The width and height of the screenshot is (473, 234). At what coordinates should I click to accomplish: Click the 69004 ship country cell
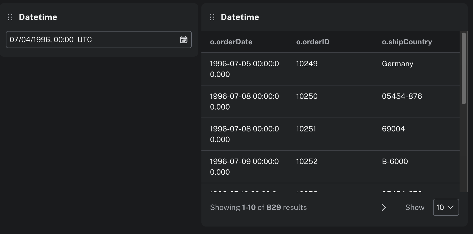tap(393, 129)
